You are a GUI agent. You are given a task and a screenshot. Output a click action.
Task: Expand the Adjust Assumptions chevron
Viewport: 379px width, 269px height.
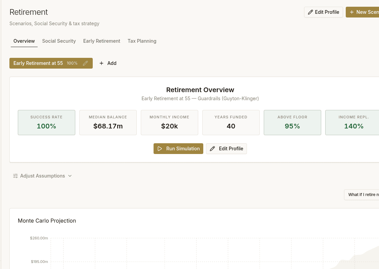70,176
